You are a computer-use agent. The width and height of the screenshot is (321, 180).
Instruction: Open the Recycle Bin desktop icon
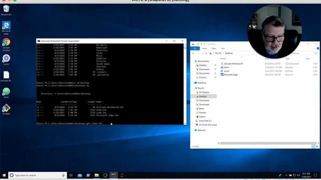(x=6, y=10)
